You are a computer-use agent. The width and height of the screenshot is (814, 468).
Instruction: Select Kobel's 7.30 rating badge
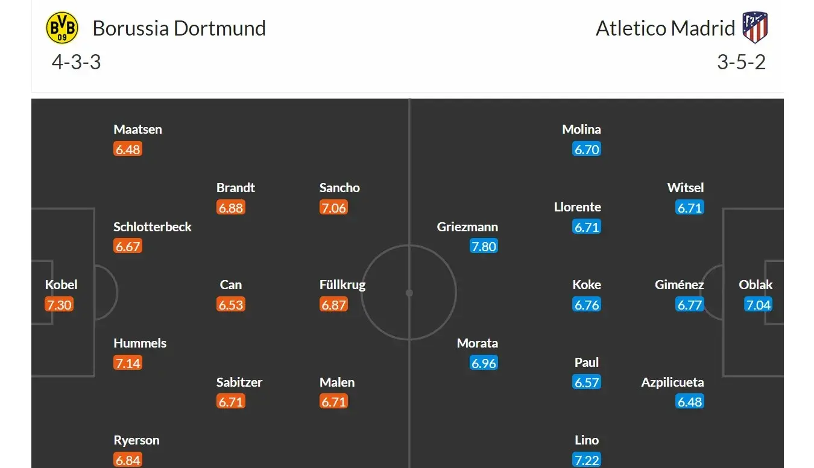[59, 305]
